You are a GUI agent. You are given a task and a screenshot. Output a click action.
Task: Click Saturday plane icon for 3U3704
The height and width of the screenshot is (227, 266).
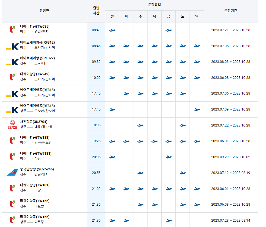point(182,125)
